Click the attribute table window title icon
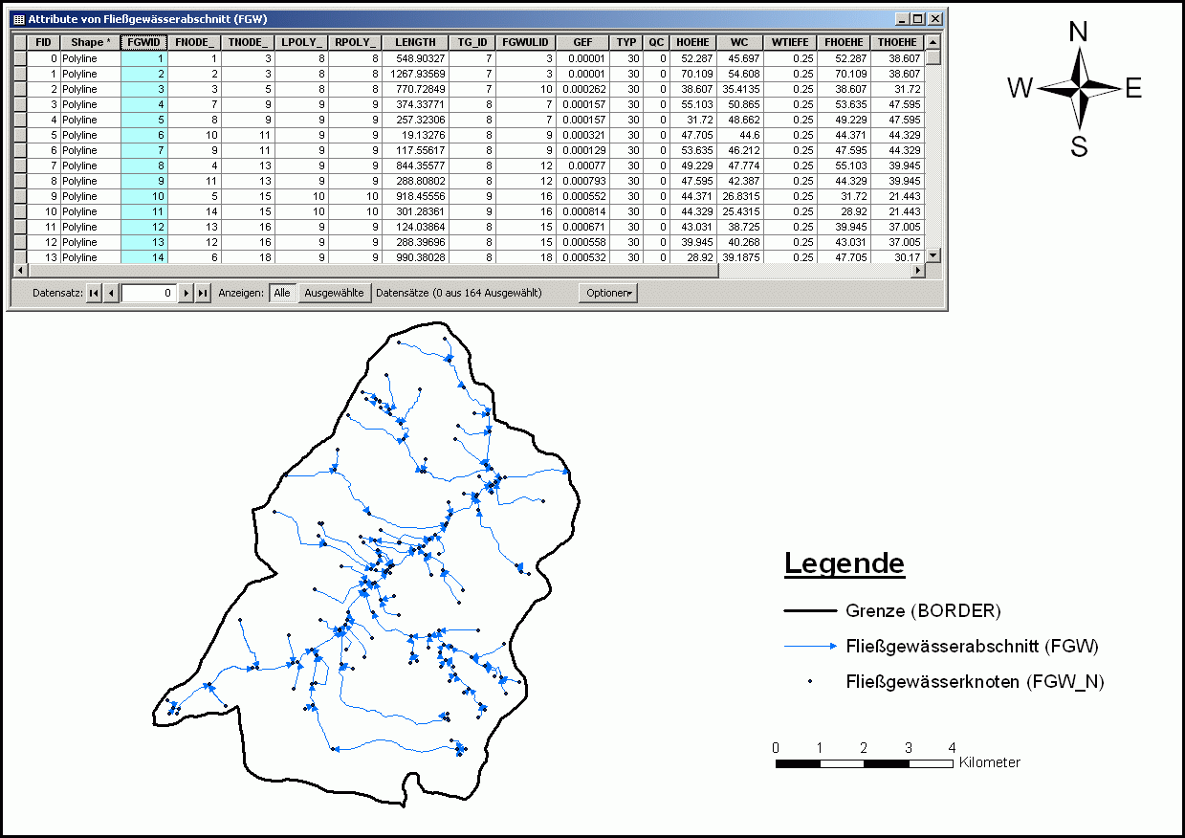 coord(19,19)
